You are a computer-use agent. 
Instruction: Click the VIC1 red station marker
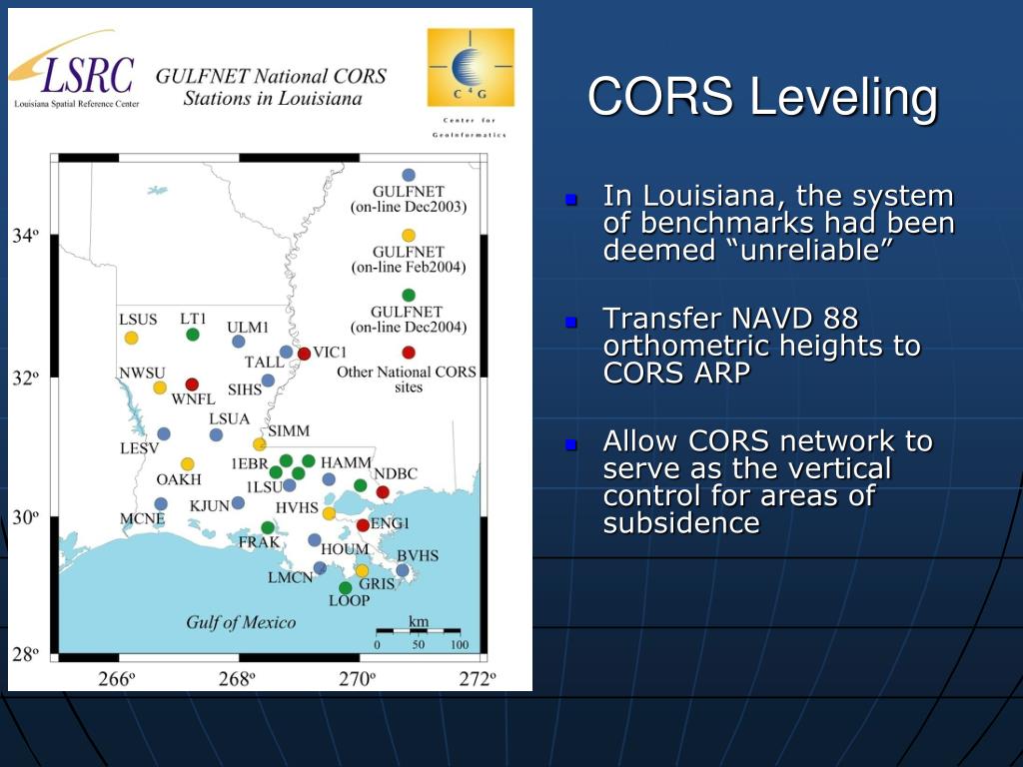pos(304,354)
